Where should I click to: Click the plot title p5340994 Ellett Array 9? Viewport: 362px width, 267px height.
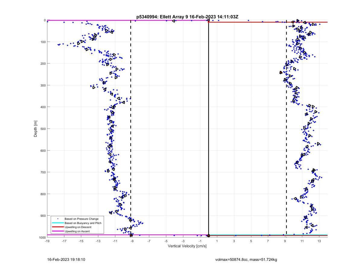[x=187, y=17]
